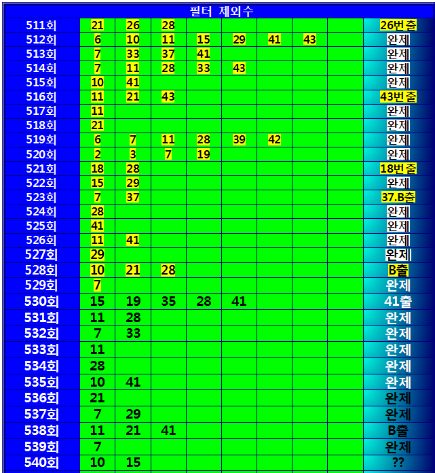The height and width of the screenshot is (473, 435).
Task: Select the 511회 row label
Action: point(41,25)
